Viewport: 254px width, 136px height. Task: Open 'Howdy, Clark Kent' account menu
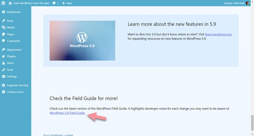[234, 3]
